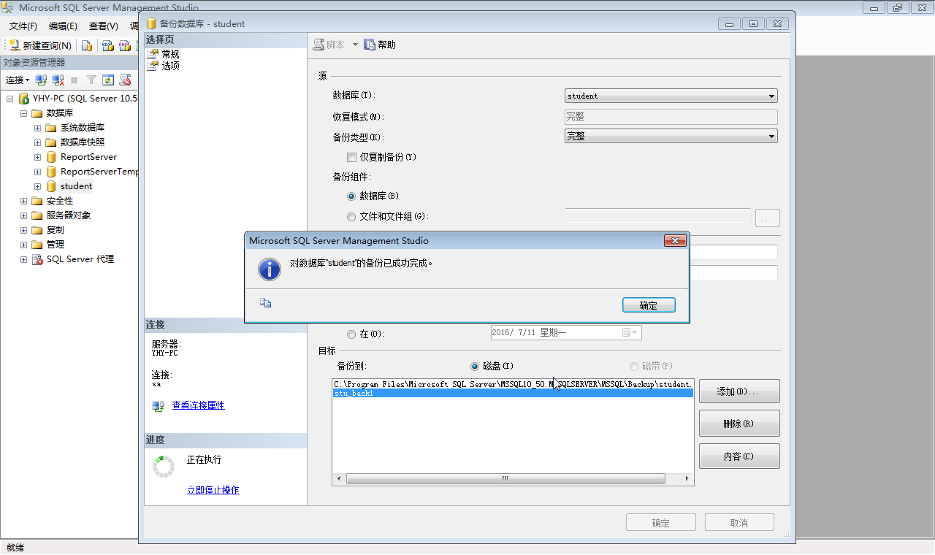Viewport: 935px width, 555px height.
Task: Click the 内容(C) button
Action: click(739, 456)
